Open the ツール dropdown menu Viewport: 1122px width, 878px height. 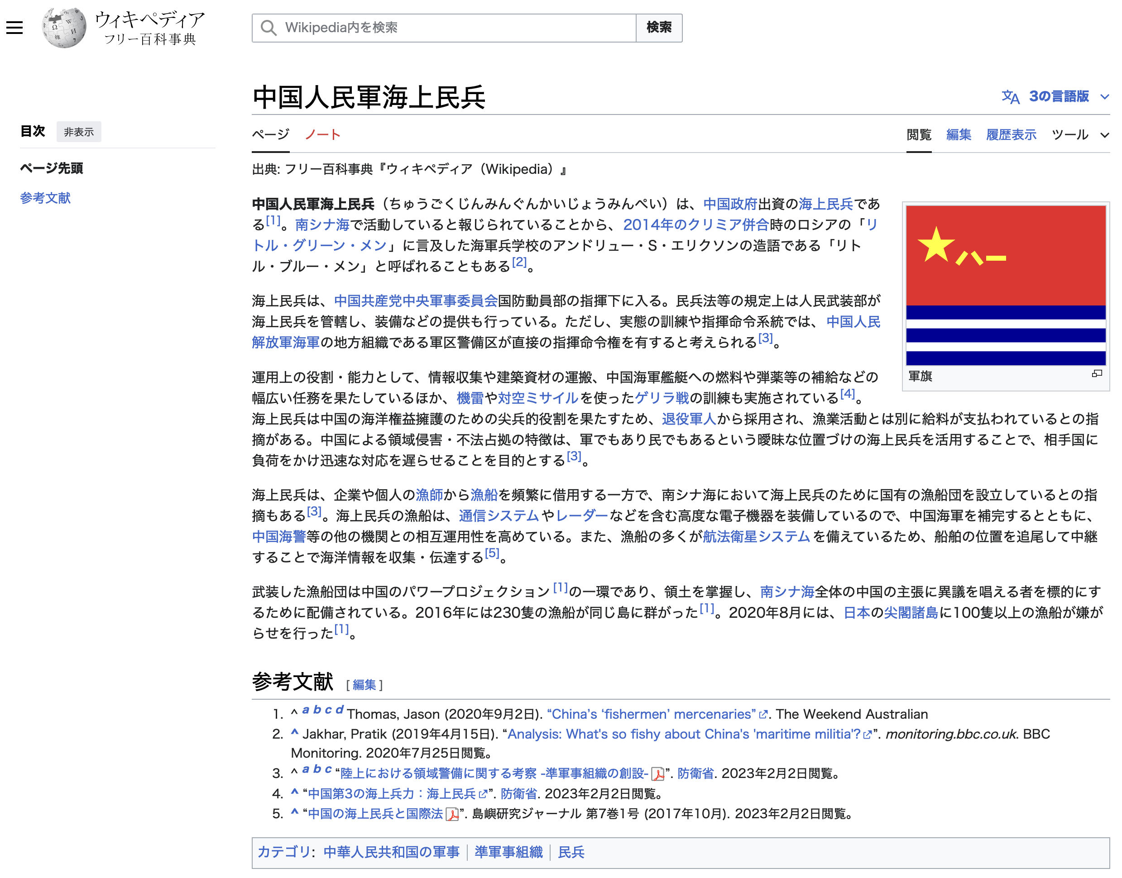(1079, 135)
